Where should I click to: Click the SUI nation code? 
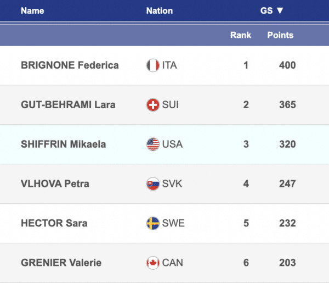click(x=171, y=105)
